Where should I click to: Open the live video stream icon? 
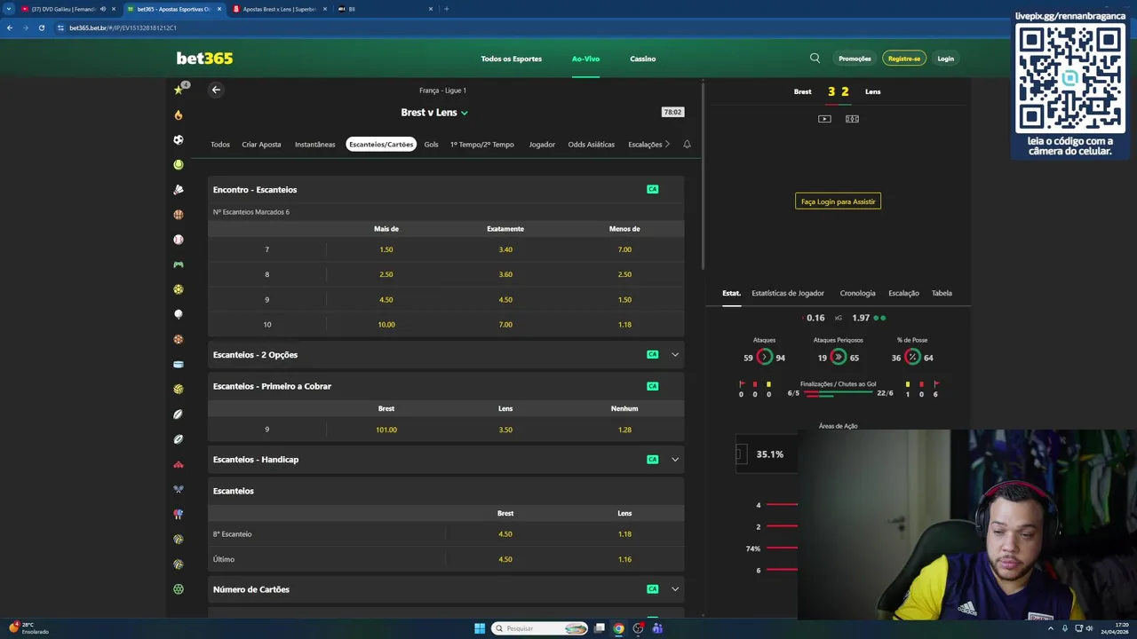824,119
